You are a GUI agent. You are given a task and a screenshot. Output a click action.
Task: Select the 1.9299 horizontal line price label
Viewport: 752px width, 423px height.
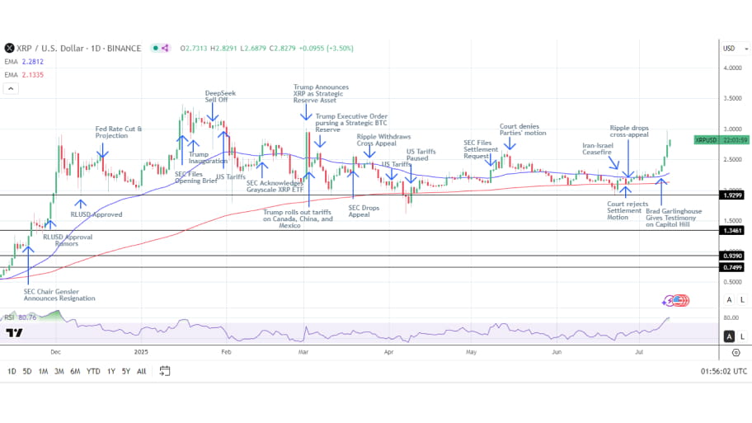732,195
